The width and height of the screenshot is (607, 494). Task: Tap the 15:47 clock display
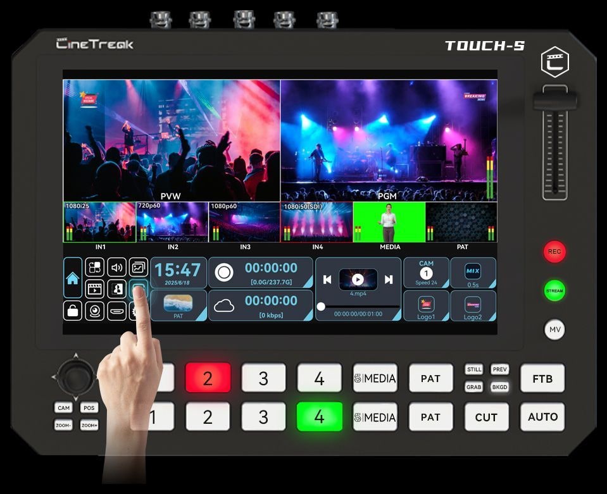pyautogui.click(x=178, y=269)
